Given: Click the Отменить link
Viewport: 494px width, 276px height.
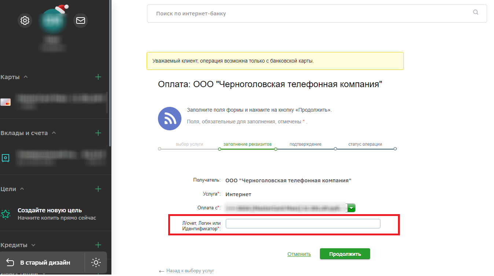Looking at the screenshot, I should [x=299, y=254].
